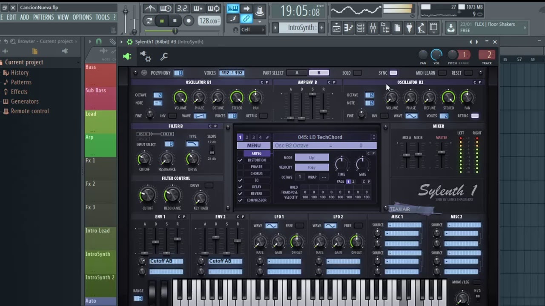Open the plugin picker plug icon
Screen dimensions: 545x306
(409, 28)
